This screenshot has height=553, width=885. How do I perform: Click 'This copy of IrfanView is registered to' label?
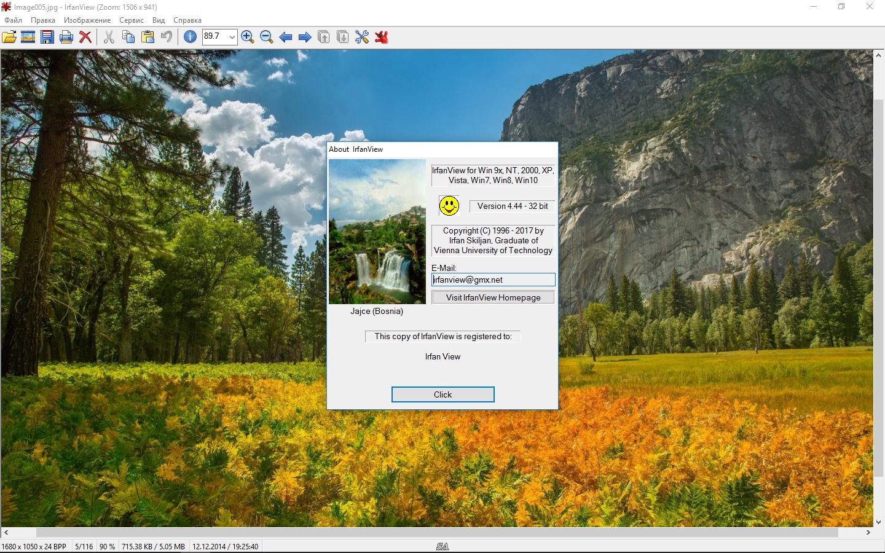click(443, 336)
